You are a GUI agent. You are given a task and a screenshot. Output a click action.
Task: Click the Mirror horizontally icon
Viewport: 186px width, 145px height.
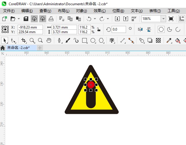point(140,29)
